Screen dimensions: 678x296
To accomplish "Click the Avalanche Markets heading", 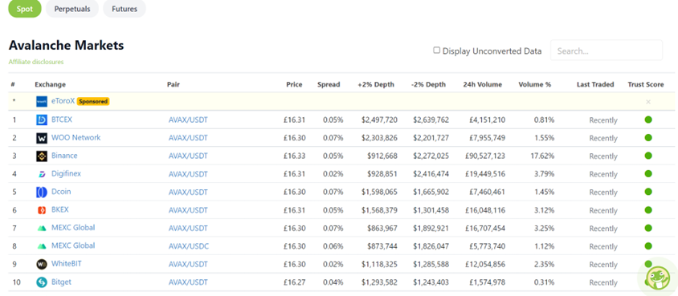I will tap(66, 45).
